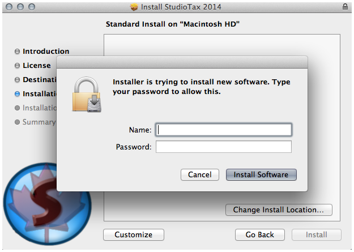The width and height of the screenshot is (354, 252).
Task: Click the golden lock icon in the password dialog
Action: [x=87, y=95]
